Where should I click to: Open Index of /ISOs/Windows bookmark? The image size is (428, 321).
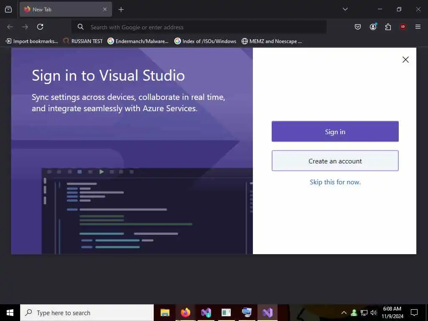(x=205, y=41)
